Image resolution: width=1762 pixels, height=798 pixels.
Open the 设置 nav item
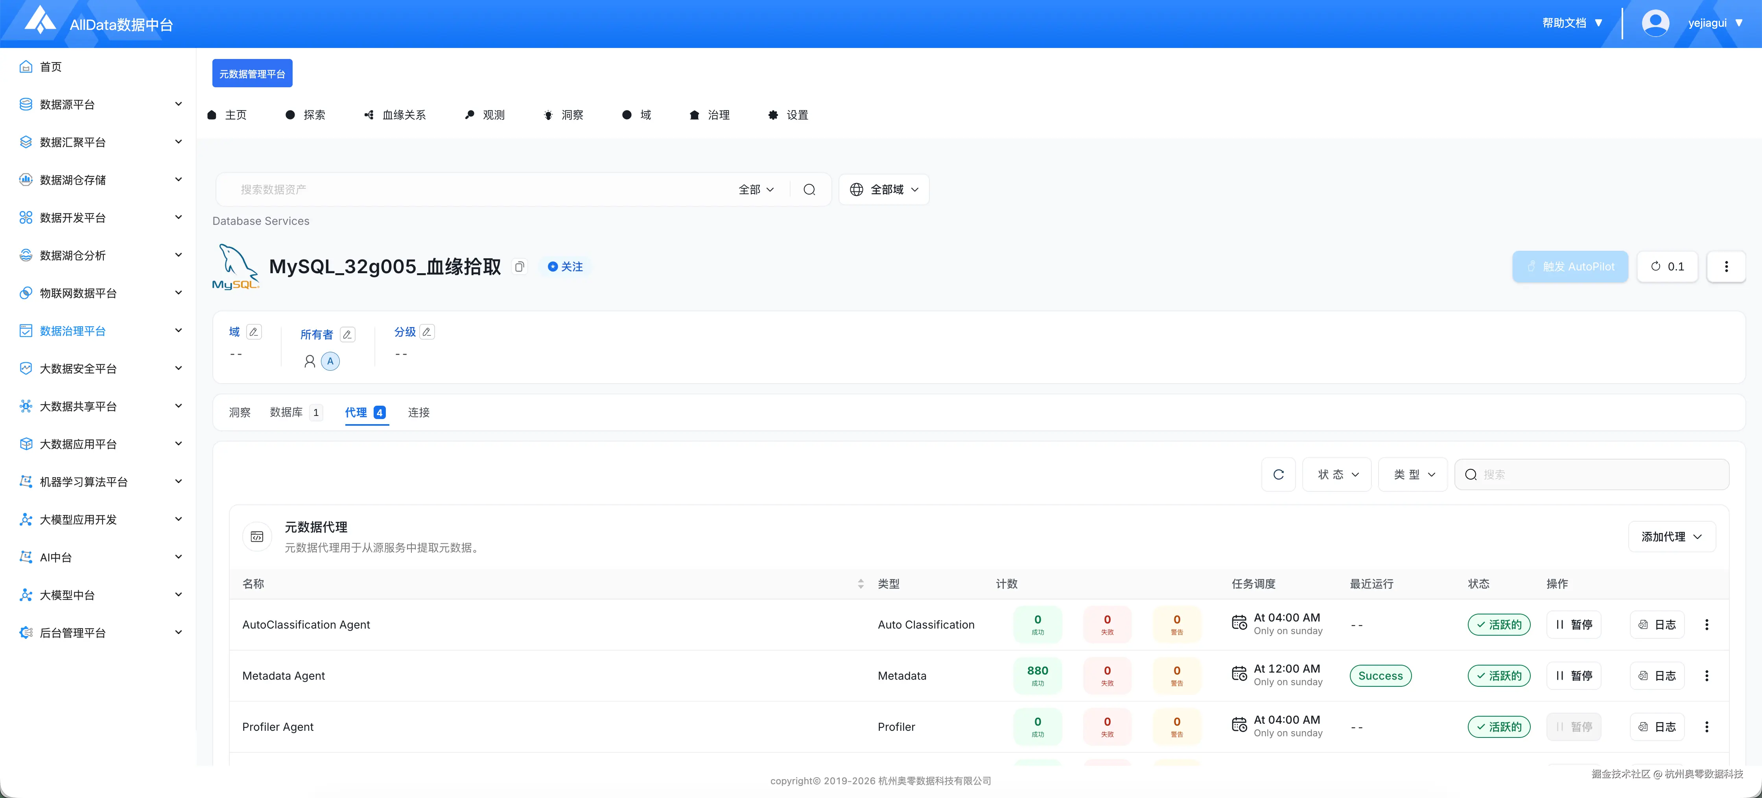pyautogui.click(x=788, y=115)
